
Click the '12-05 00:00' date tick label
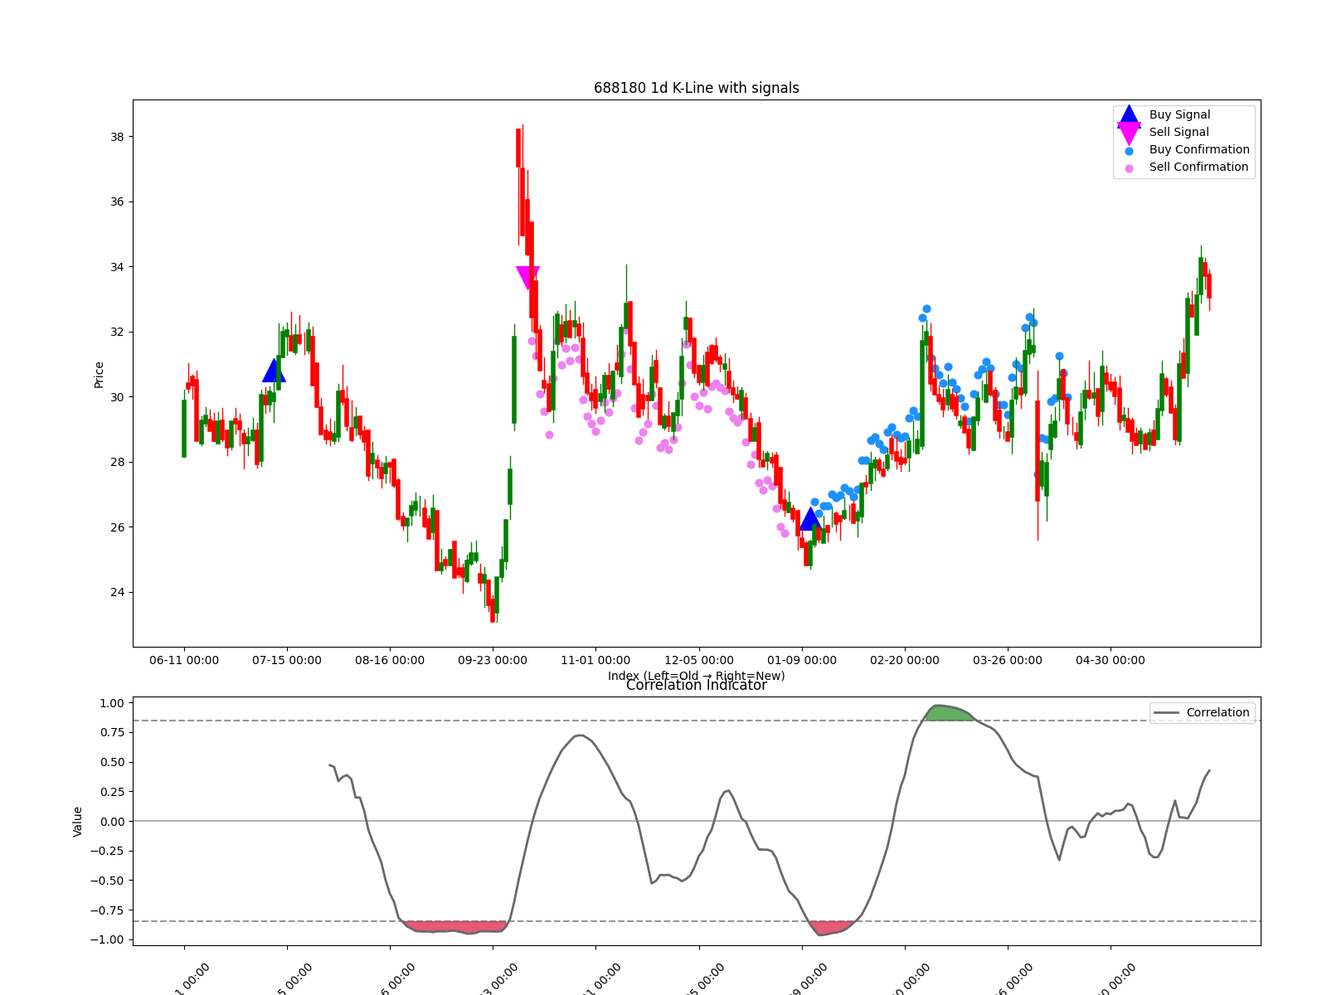pyautogui.click(x=699, y=660)
